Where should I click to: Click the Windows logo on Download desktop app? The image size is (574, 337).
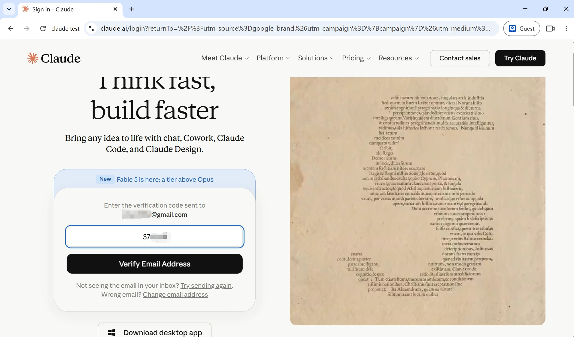(x=111, y=332)
